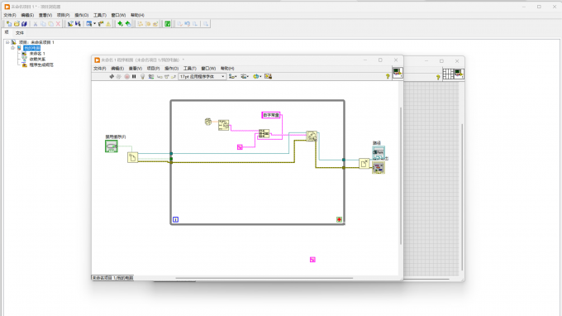Click the Open folder icon in Project Explorer toolbar
Viewport: 562px width, 316px height.
(x=17, y=24)
